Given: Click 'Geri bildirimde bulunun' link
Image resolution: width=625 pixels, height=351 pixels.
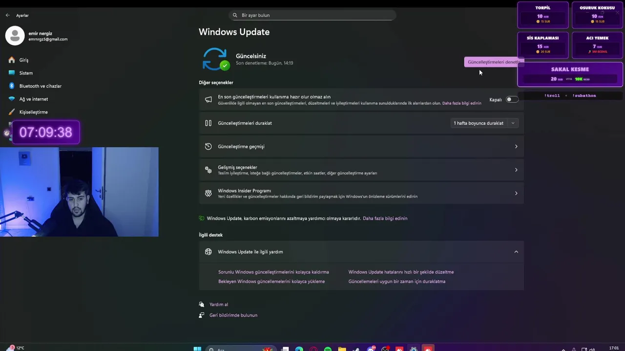Looking at the screenshot, I should coord(233,315).
